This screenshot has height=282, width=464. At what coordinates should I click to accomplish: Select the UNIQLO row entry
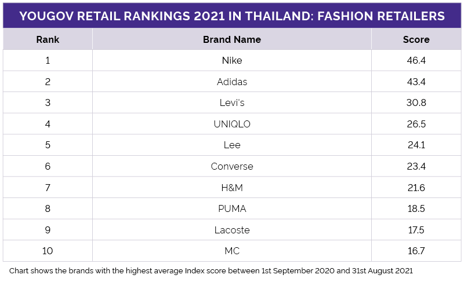click(231, 124)
